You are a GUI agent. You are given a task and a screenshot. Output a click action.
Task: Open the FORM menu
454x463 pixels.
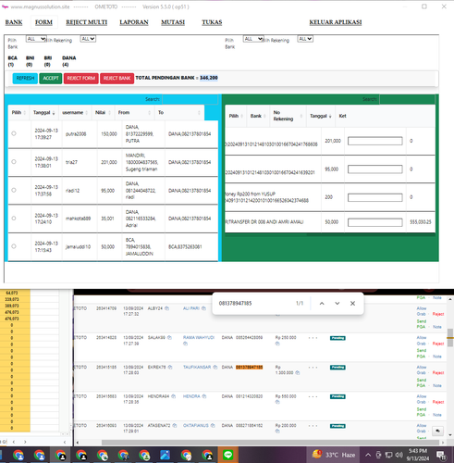pos(43,22)
